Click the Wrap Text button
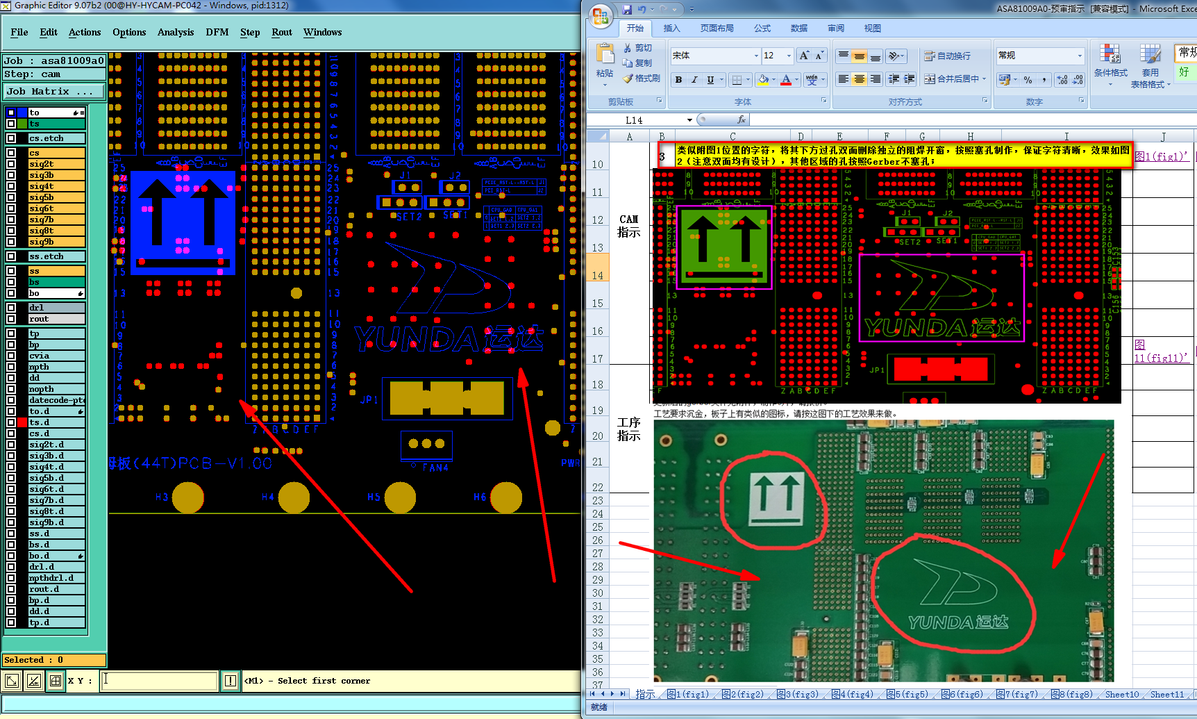This screenshot has height=719, width=1197. 947,56
